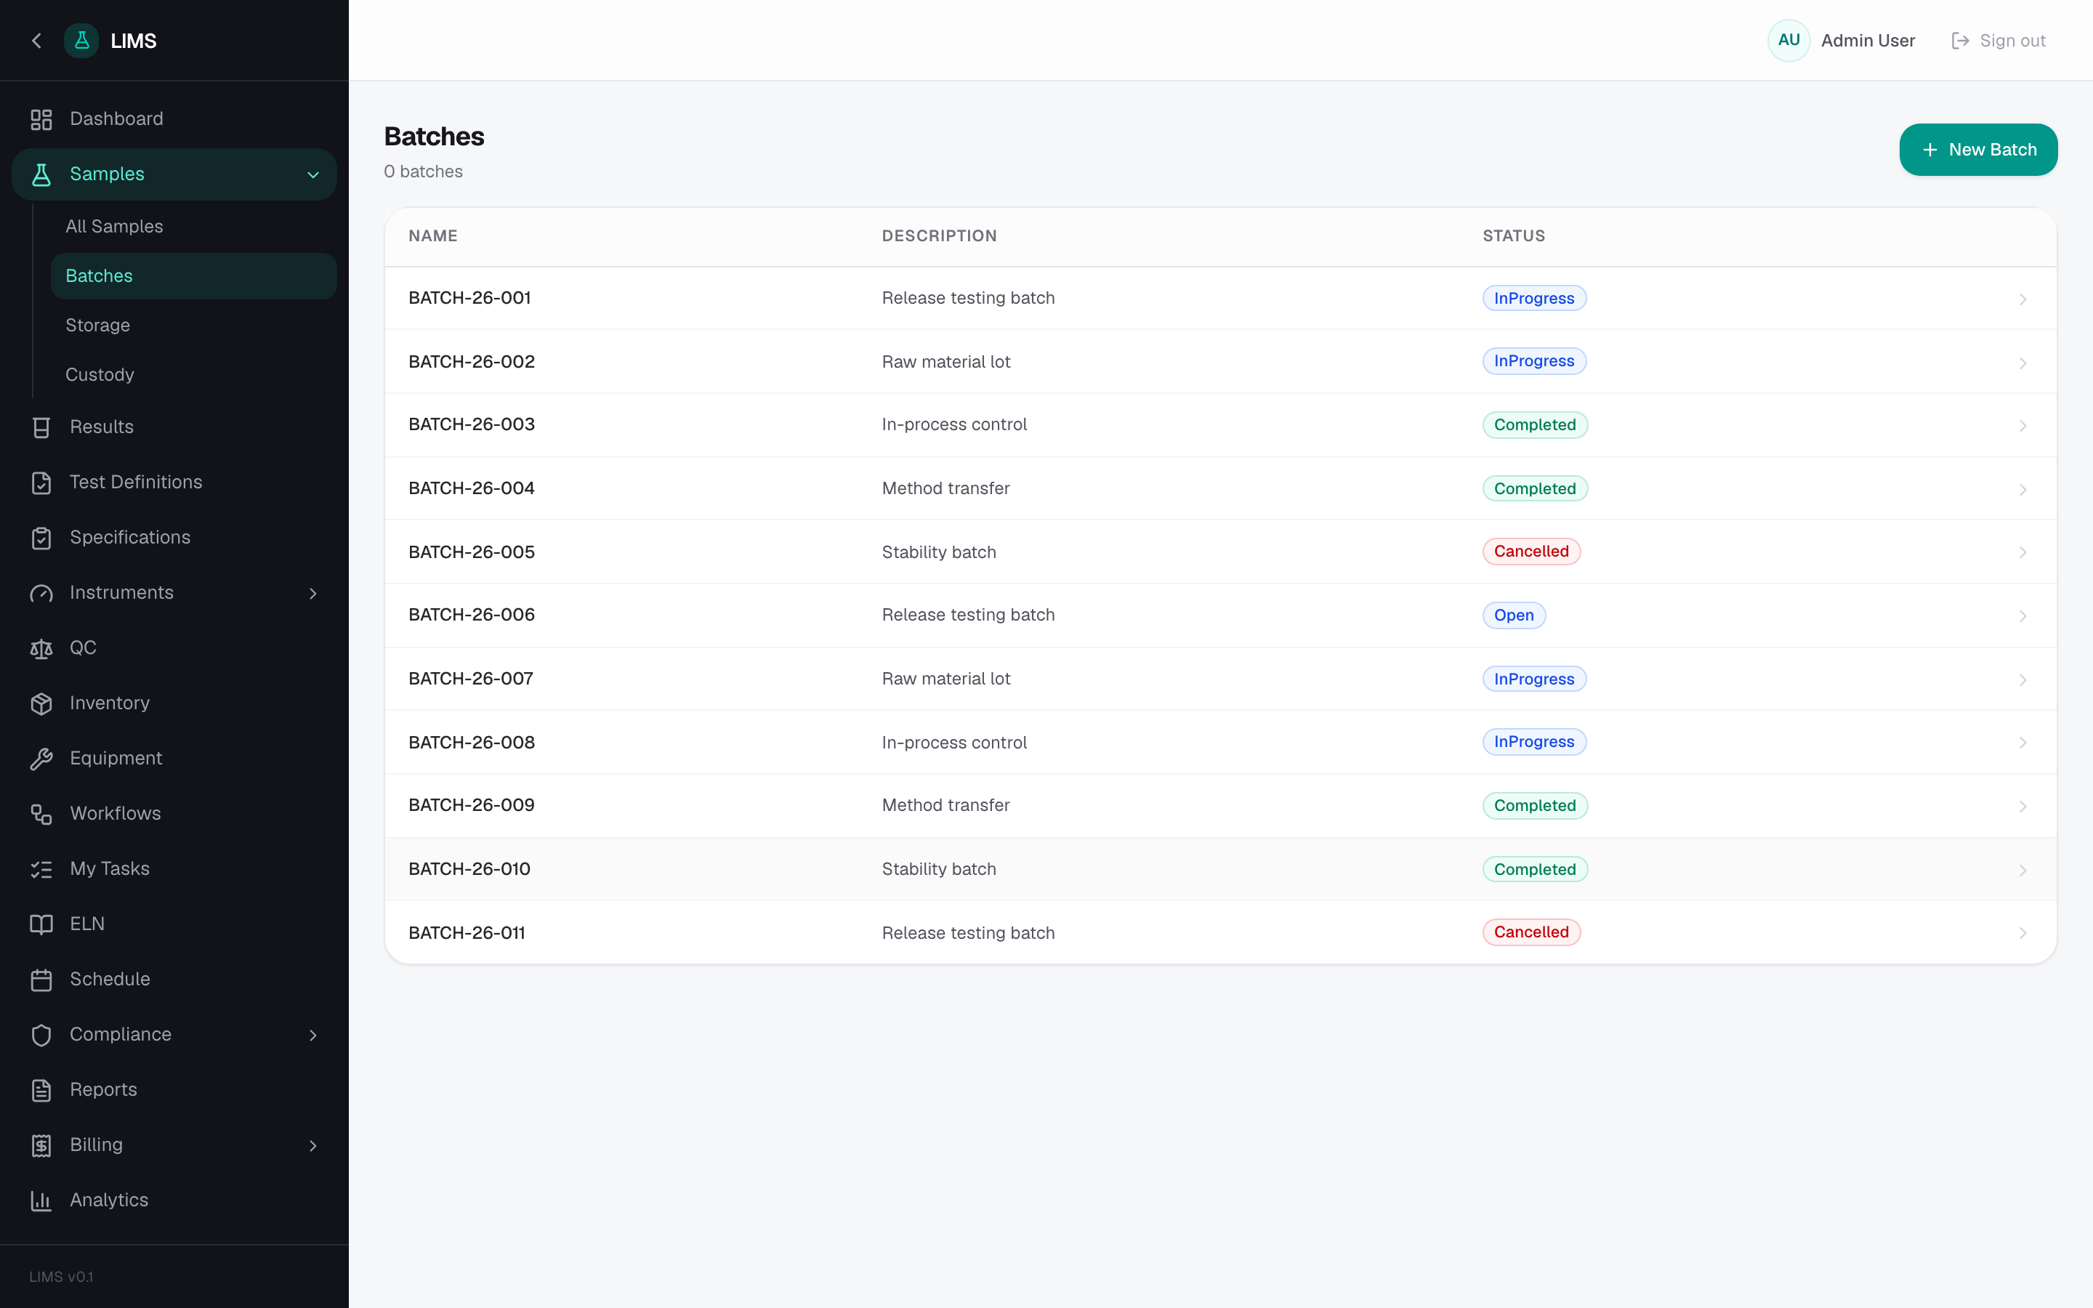Click Completed badge for BATCH-26-003
The width and height of the screenshot is (2093, 1308).
[1534, 425]
